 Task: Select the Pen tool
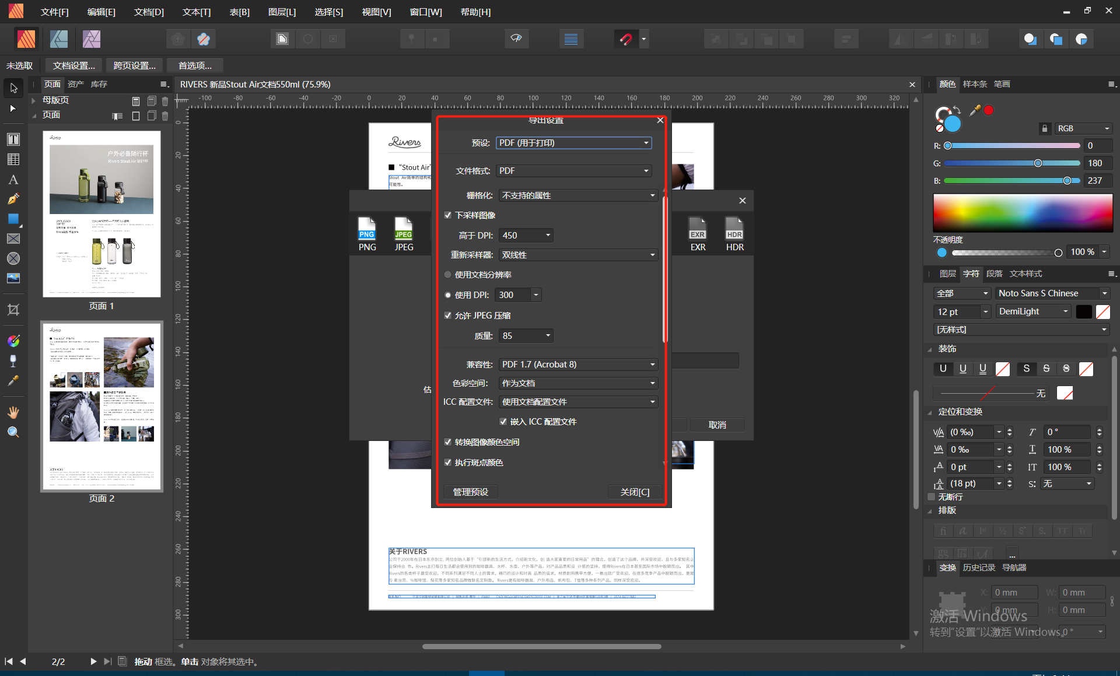click(13, 199)
